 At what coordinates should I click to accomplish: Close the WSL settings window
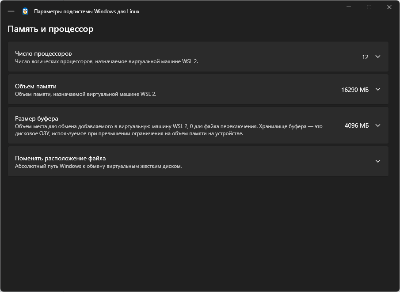389,7
